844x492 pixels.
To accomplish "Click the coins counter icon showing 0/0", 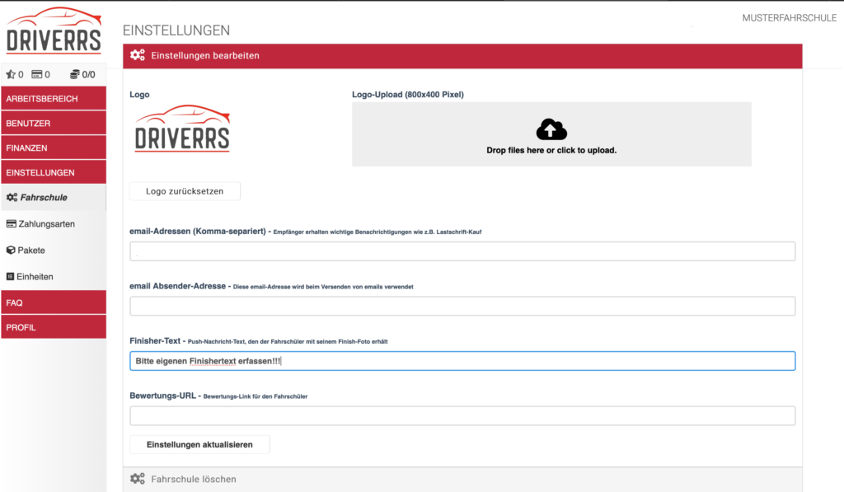I will [74, 74].
